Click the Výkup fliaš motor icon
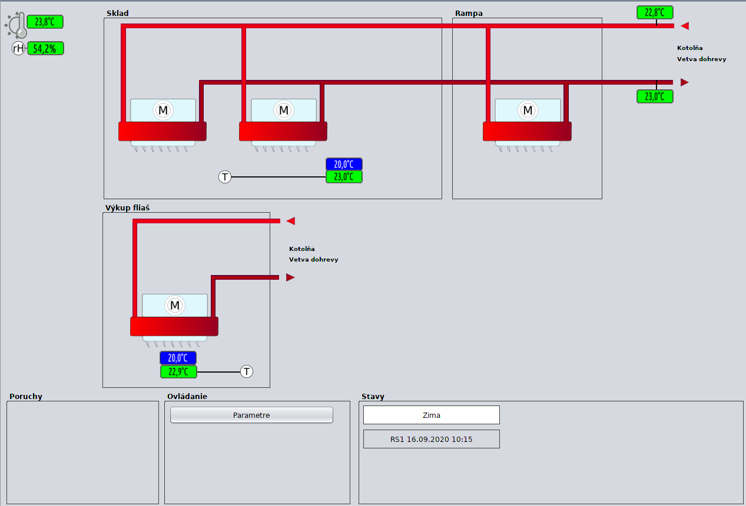Screen dimensions: 746x506 [x=174, y=305]
